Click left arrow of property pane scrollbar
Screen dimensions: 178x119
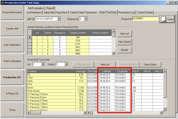pos(29,113)
